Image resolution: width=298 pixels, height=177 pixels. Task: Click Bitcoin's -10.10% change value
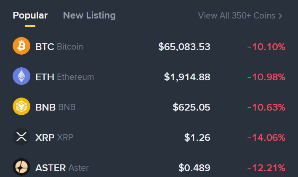(266, 47)
